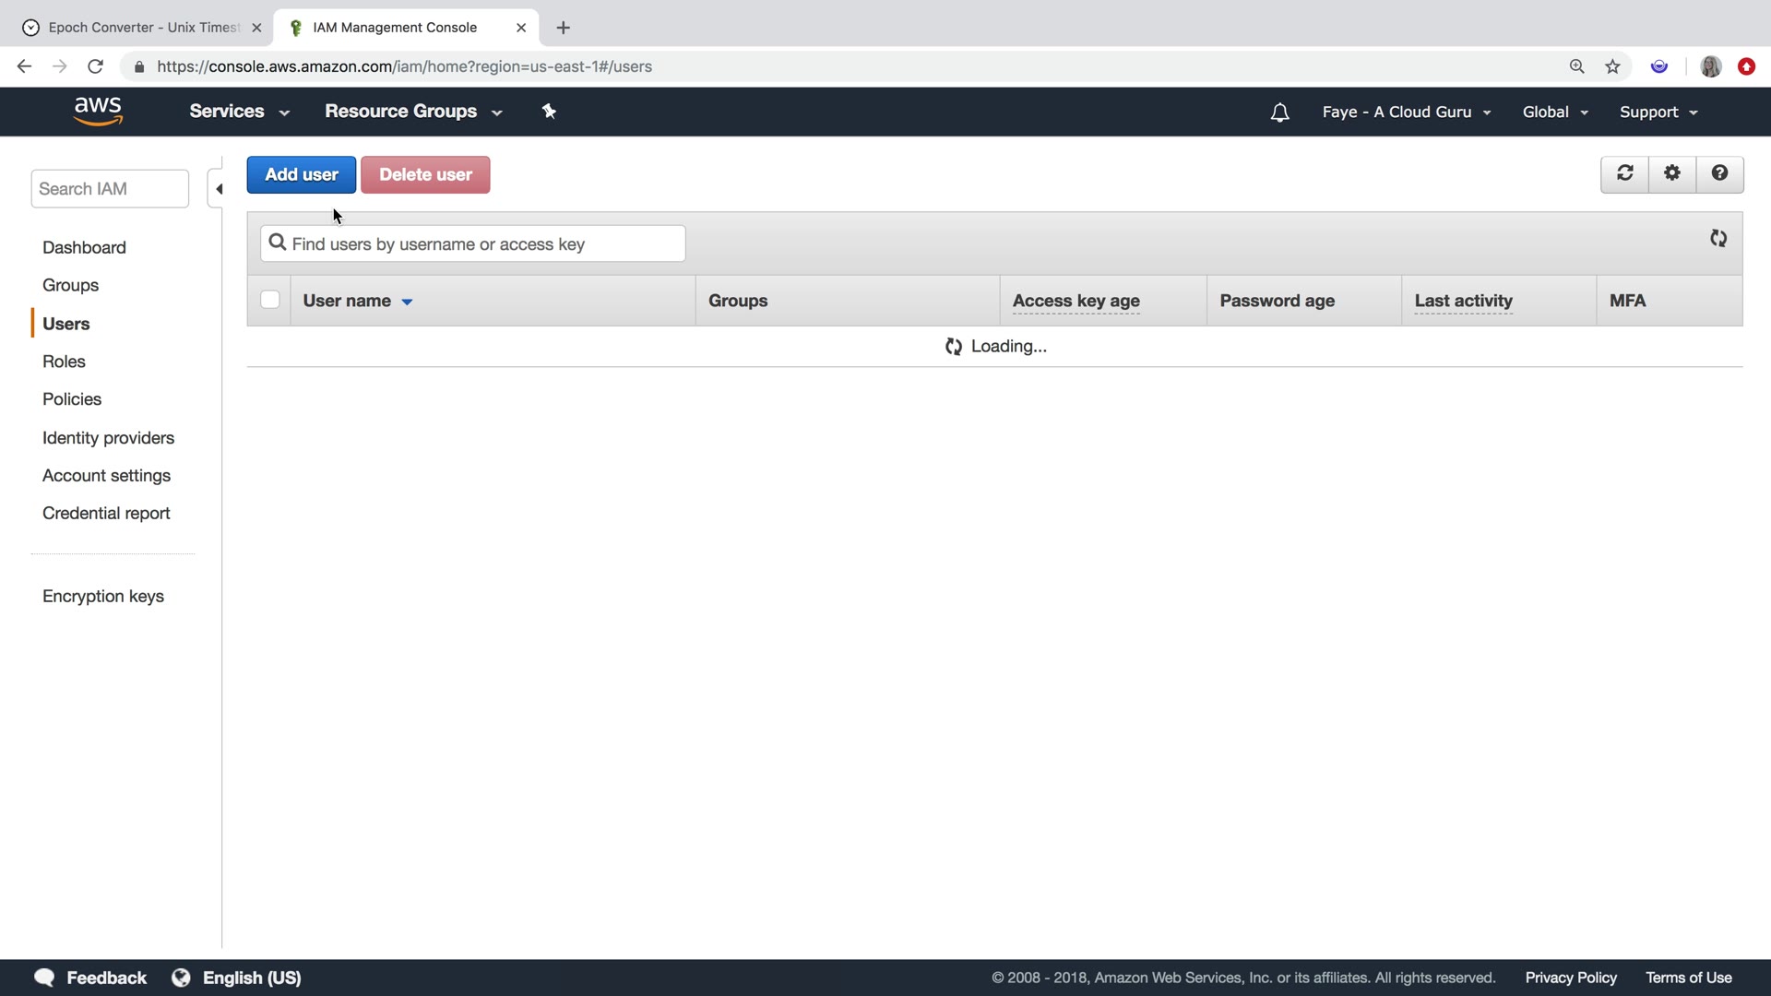Click the Add user button
1771x996 pixels.
click(x=301, y=174)
